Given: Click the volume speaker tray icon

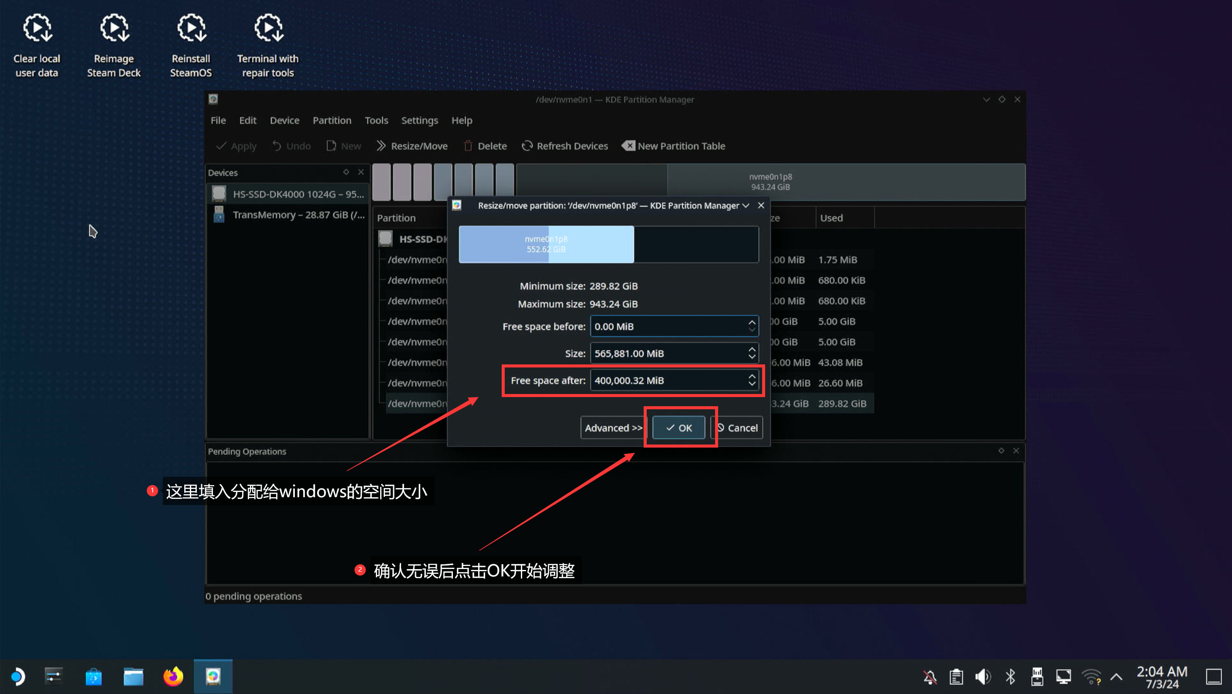Looking at the screenshot, I should coord(983,676).
